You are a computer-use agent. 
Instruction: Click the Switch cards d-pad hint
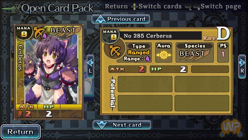click(x=156, y=6)
